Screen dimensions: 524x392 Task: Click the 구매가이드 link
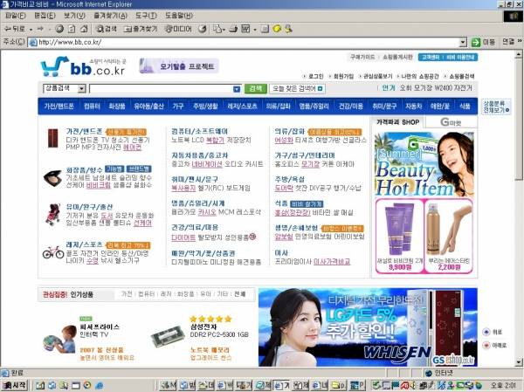(362, 57)
